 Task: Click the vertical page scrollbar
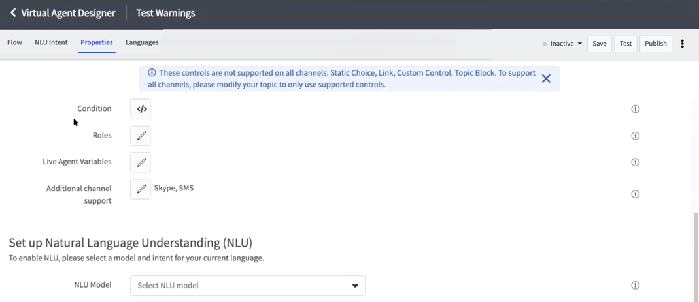696,256
